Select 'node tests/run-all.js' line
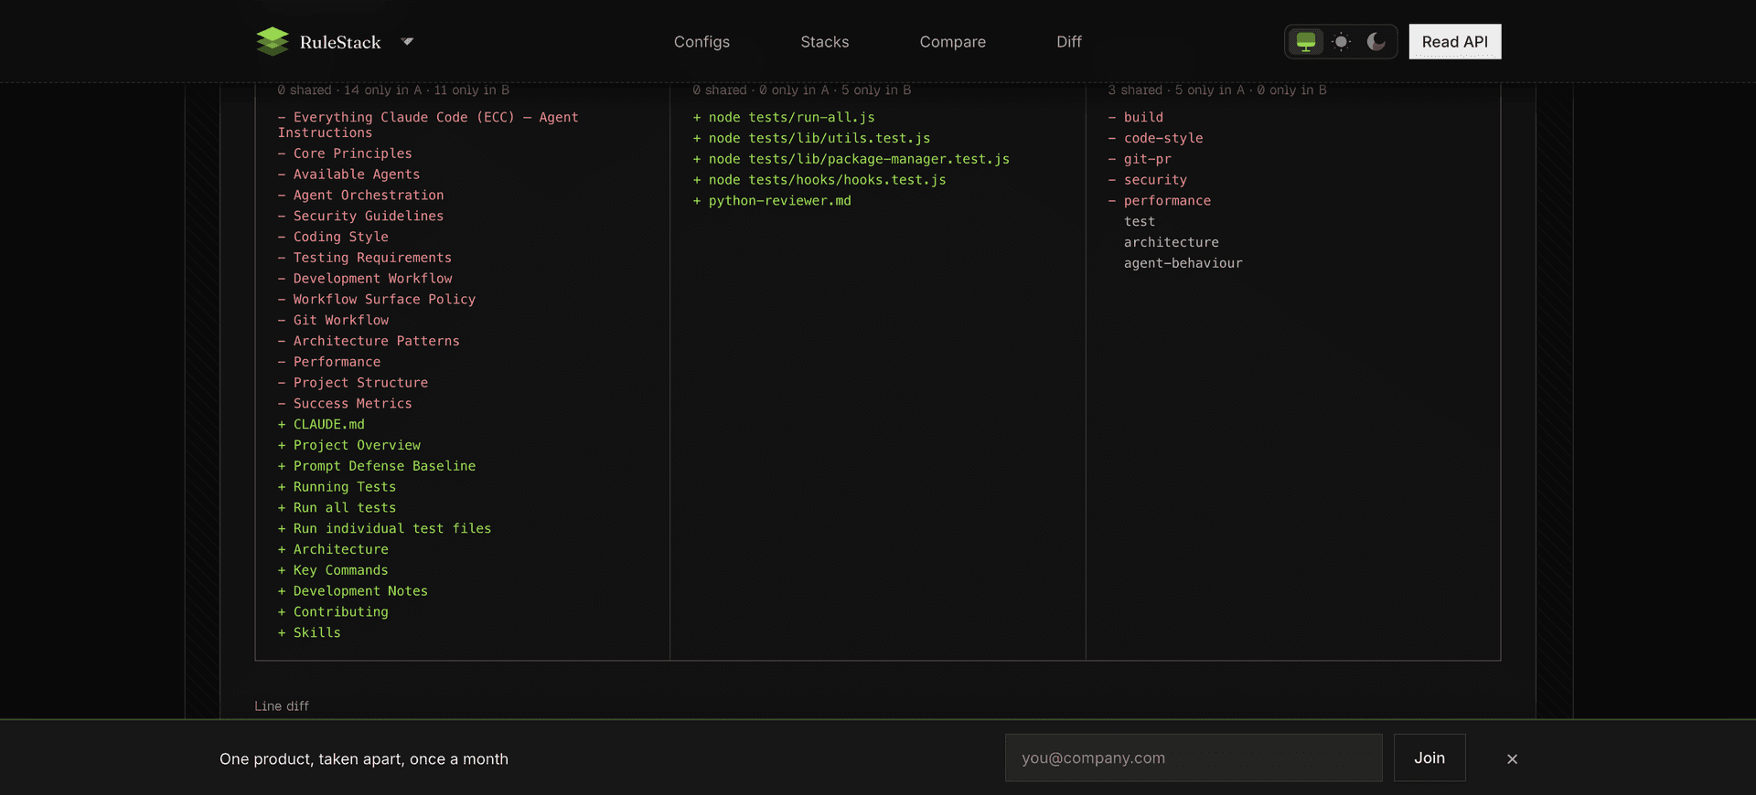This screenshot has width=1756, height=795. pyautogui.click(x=784, y=118)
